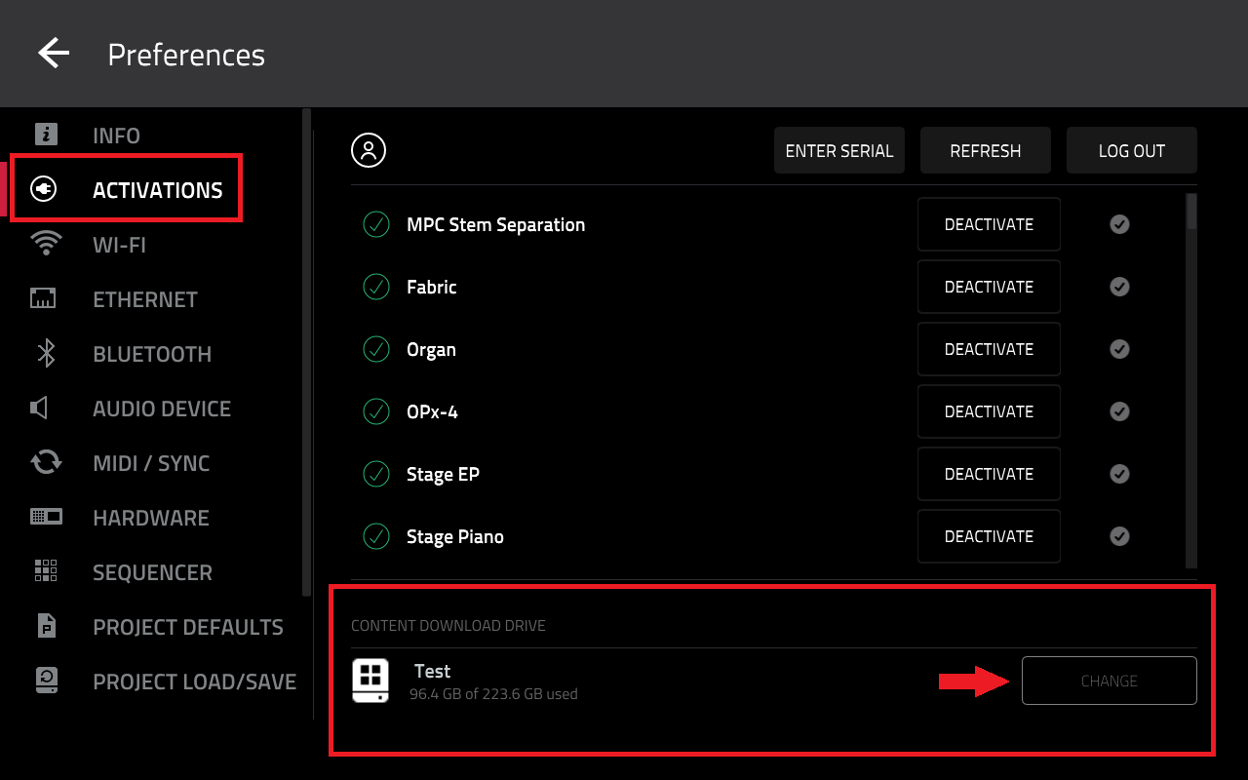Click the Test drive name
This screenshot has width=1248, height=780.
(x=432, y=671)
